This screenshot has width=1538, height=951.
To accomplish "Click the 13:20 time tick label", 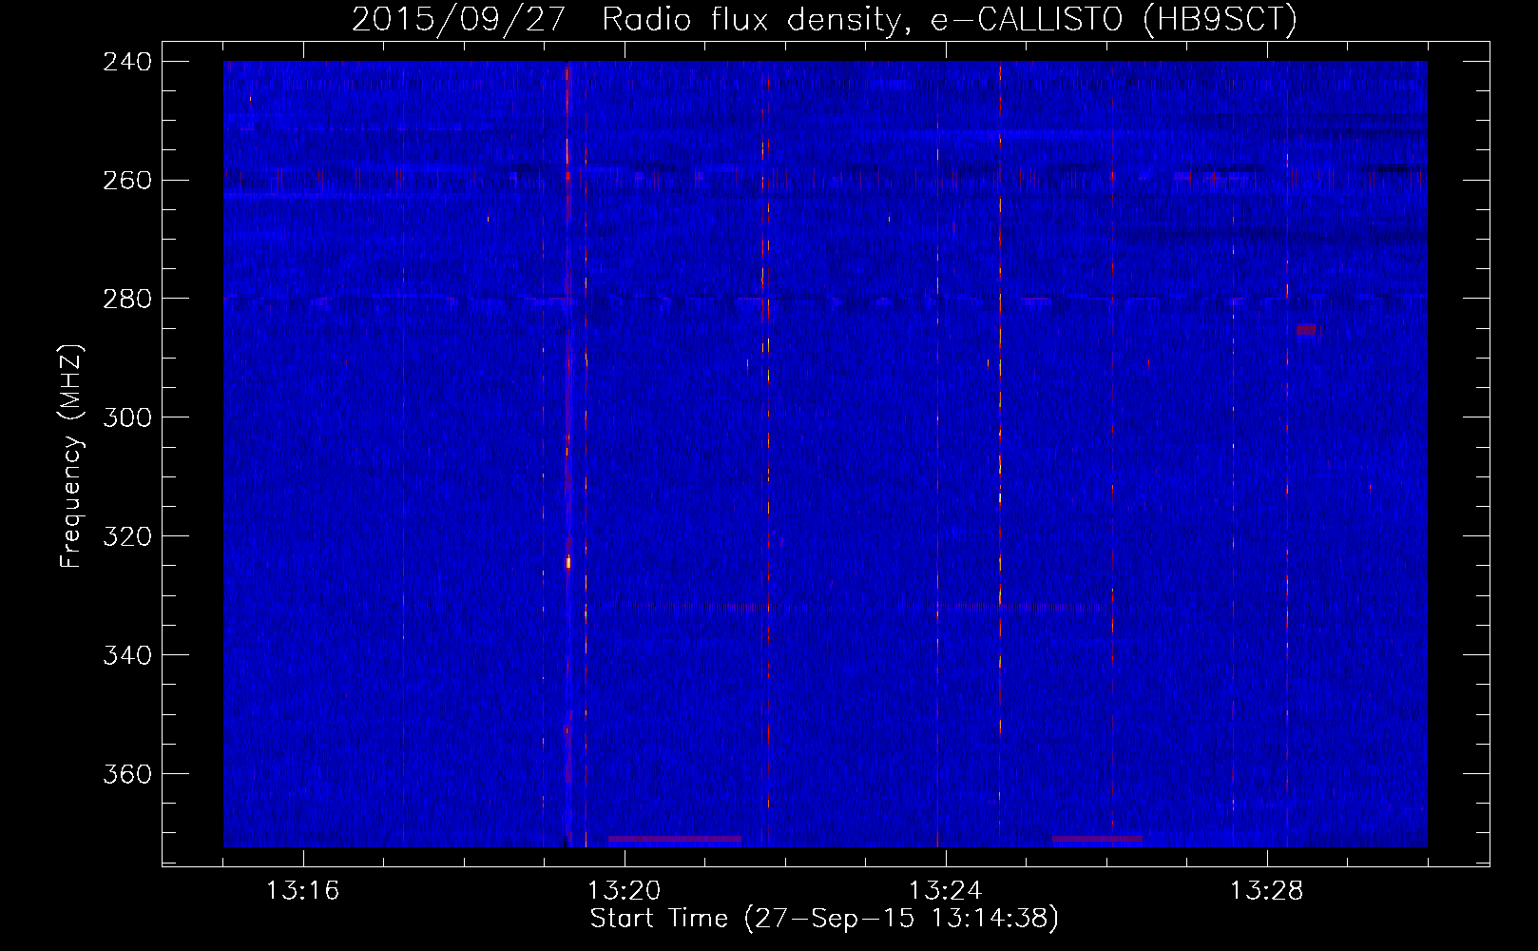I will coord(625,891).
